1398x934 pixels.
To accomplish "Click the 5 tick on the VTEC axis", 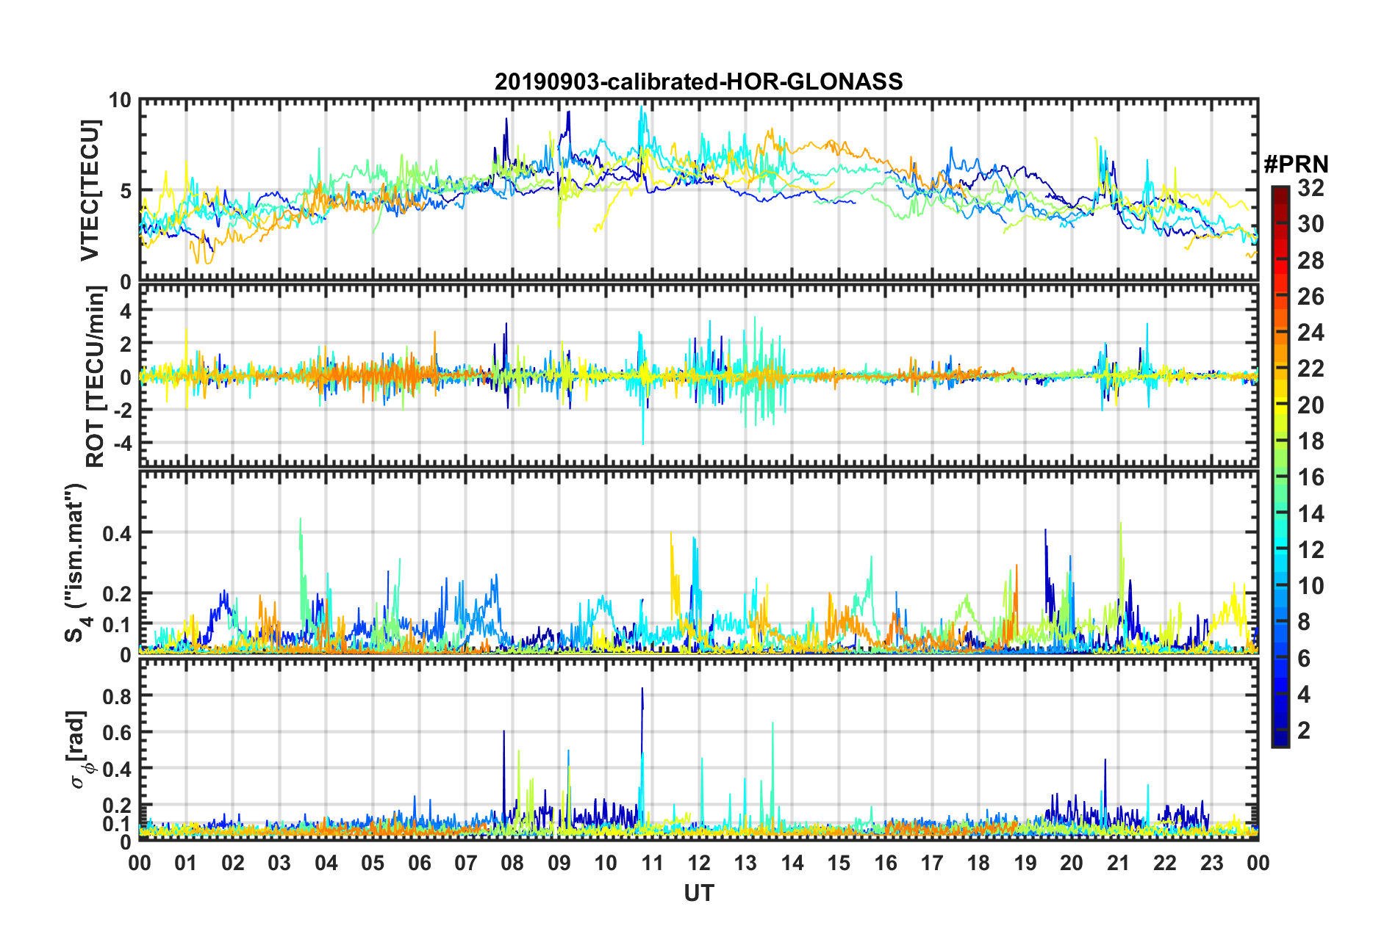I will click(x=126, y=191).
